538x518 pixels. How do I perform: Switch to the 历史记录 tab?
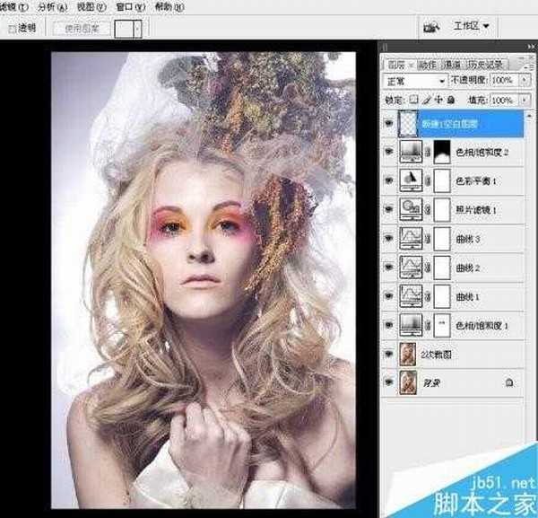(487, 65)
